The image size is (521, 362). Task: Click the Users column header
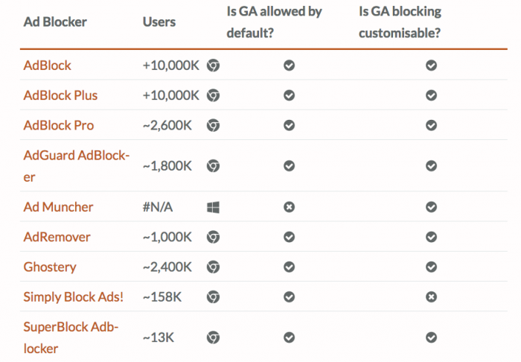pos(159,22)
